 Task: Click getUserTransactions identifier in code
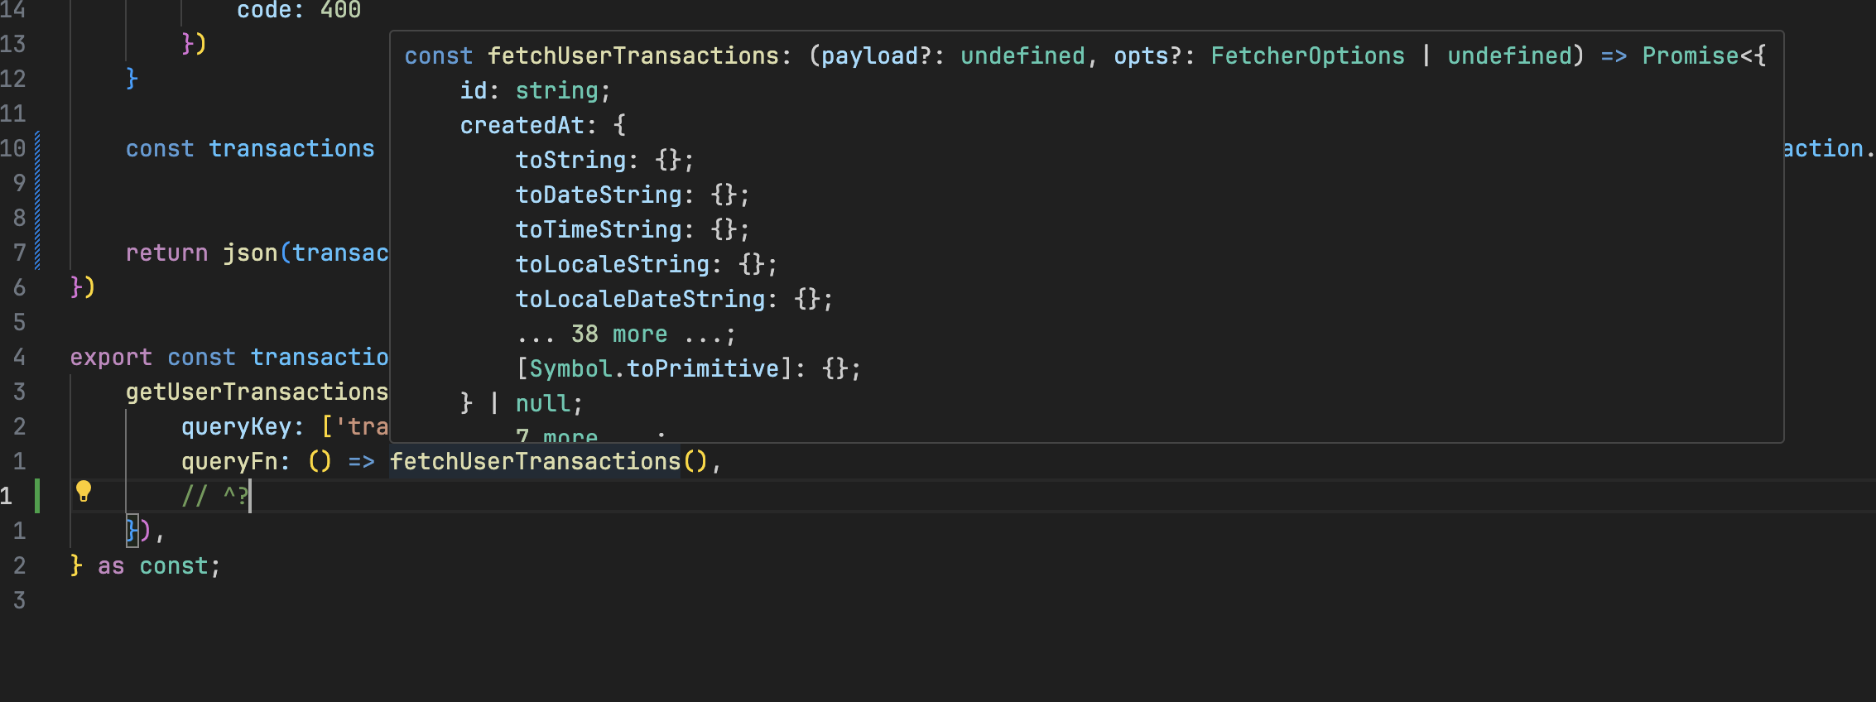pos(257,392)
